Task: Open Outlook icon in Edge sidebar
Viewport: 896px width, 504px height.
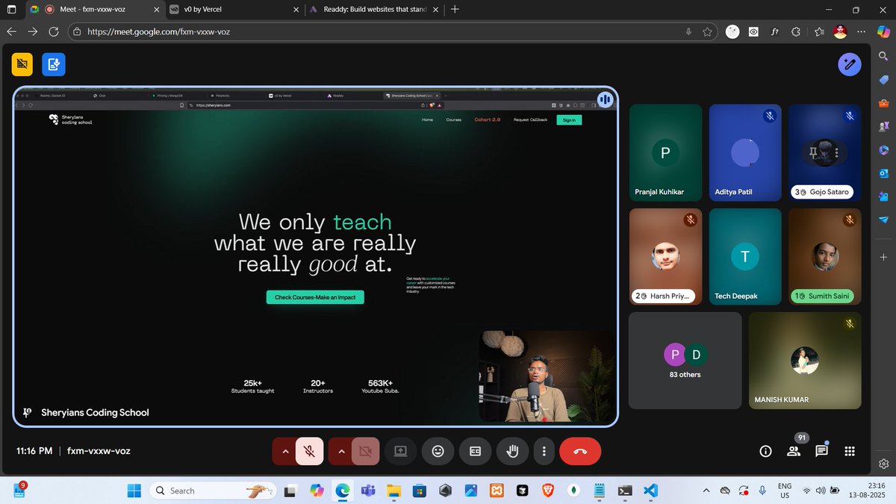Action: [x=884, y=173]
